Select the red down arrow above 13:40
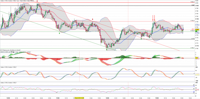200x99 pixels. tap(93, 19)
